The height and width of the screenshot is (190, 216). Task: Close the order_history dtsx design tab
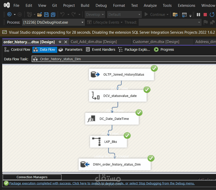(66, 42)
